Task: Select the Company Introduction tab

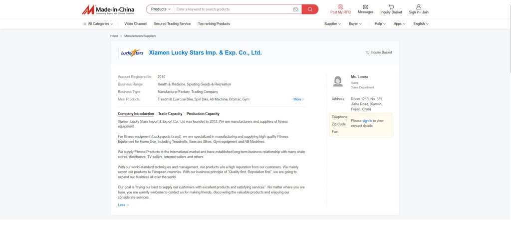Action: (136, 114)
